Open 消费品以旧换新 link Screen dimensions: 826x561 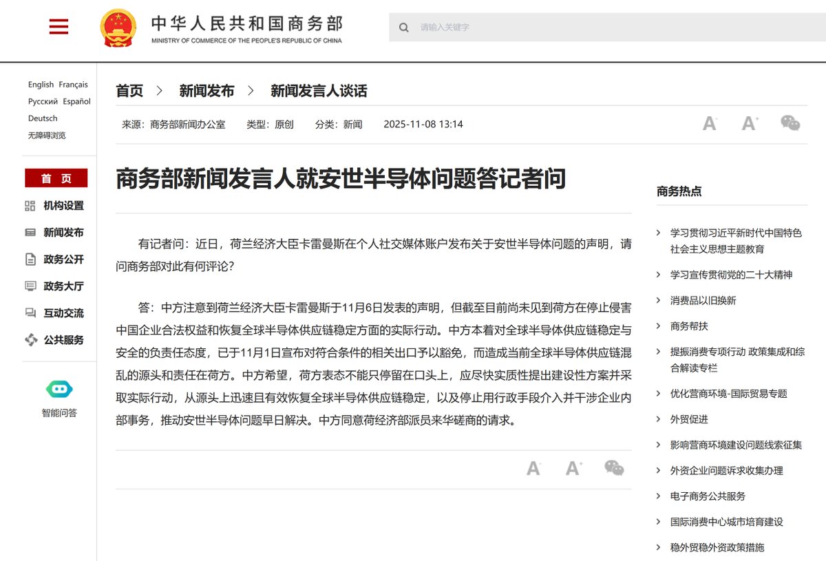(x=703, y=300)
